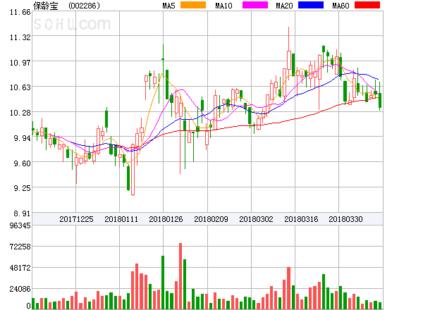The image size is (423, 310).
Task: Click the 10.97 price axis label
Action: pos(20,63)
